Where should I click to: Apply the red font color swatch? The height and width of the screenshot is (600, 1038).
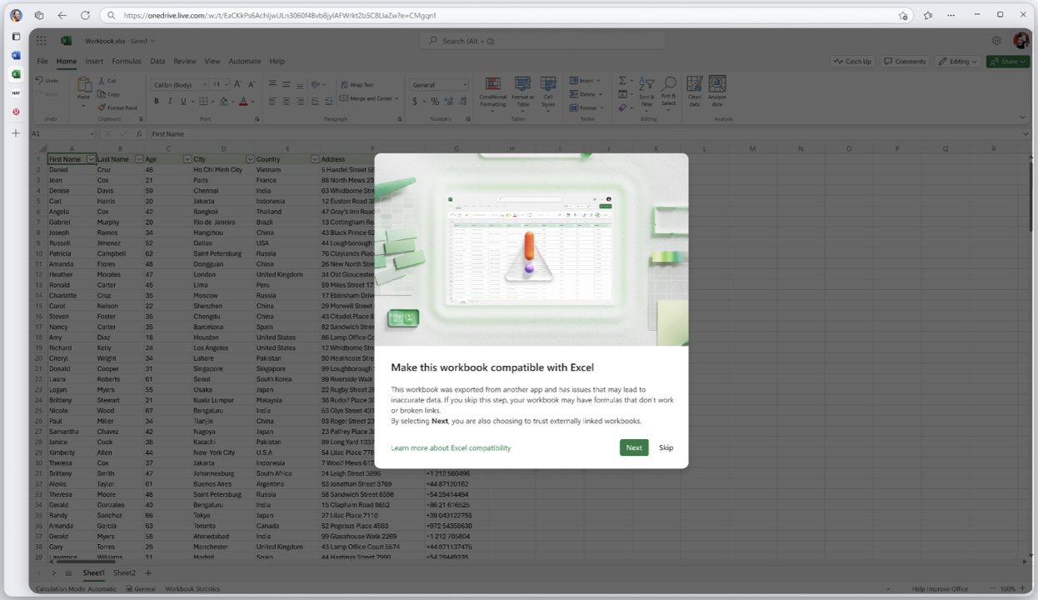(x=242, y=101)
